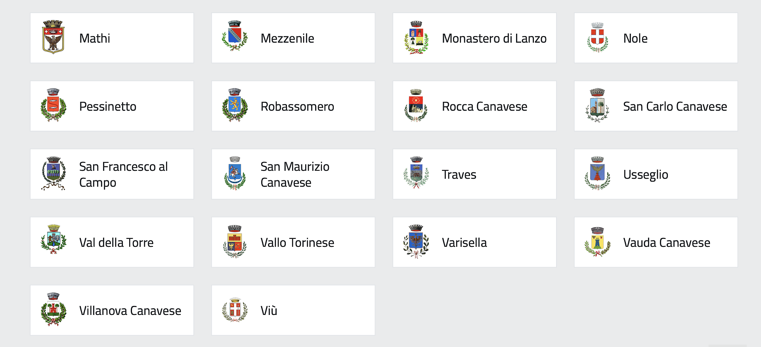This screenshot has width=761, height=347.
Task: Click the Varisella eagle crest
Action: tap(416, 241)
